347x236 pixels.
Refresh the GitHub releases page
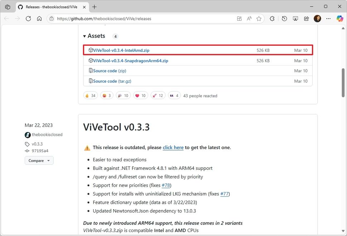pyautogui.click(x=28, y=19)
